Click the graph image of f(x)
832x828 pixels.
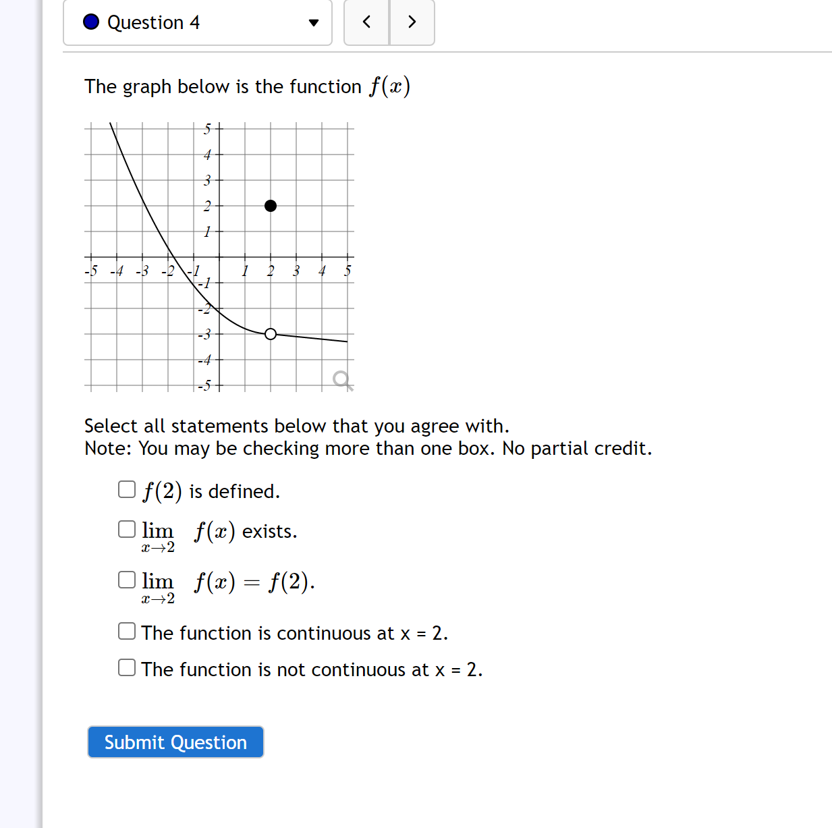coord(219,256)
